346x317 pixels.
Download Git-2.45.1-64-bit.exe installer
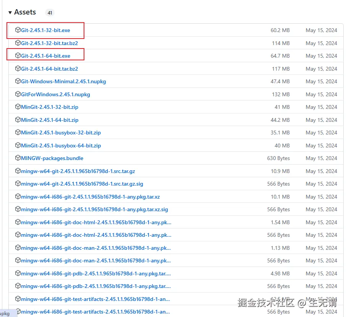pyautogui.click(x=45, y=56)
